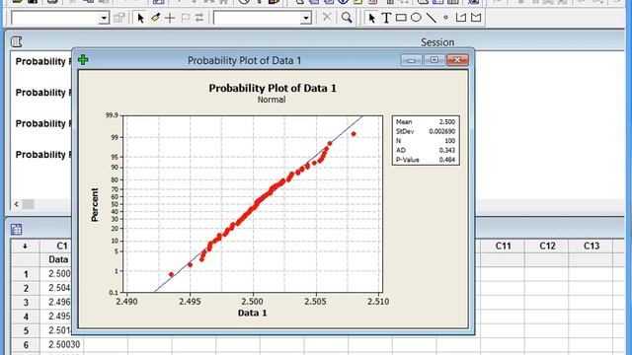Click the 'StDev 0.002690' legend entry
632x355 pixels.
coord(426,131)
